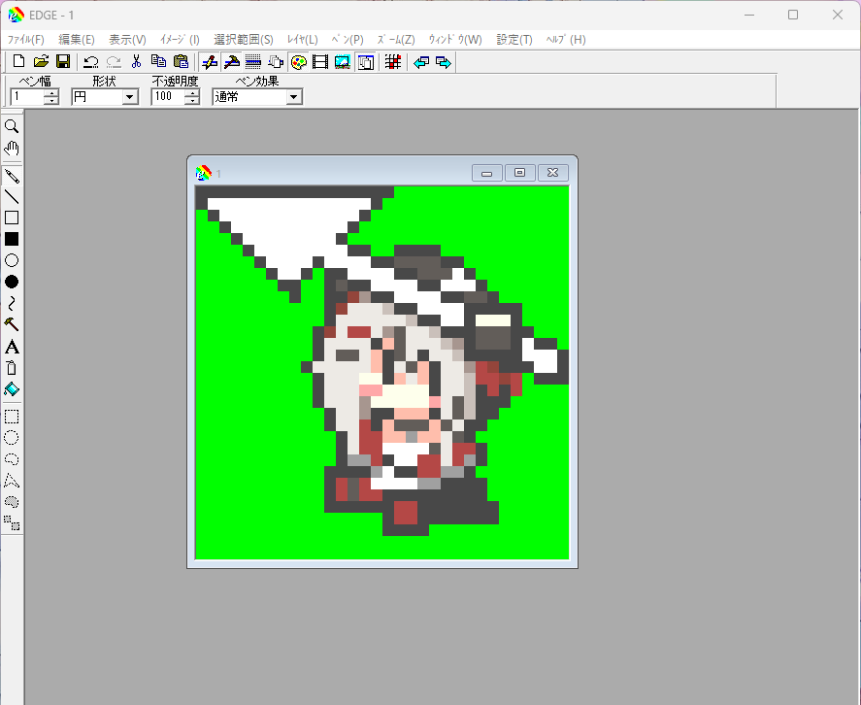Select the hammer tool in toolbox
This screenshot has width=861, height=705.
pyautogui.click(x=12, y=324)
